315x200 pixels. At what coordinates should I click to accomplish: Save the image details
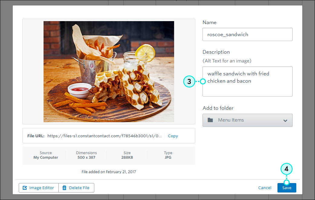[x=287, y=188]
